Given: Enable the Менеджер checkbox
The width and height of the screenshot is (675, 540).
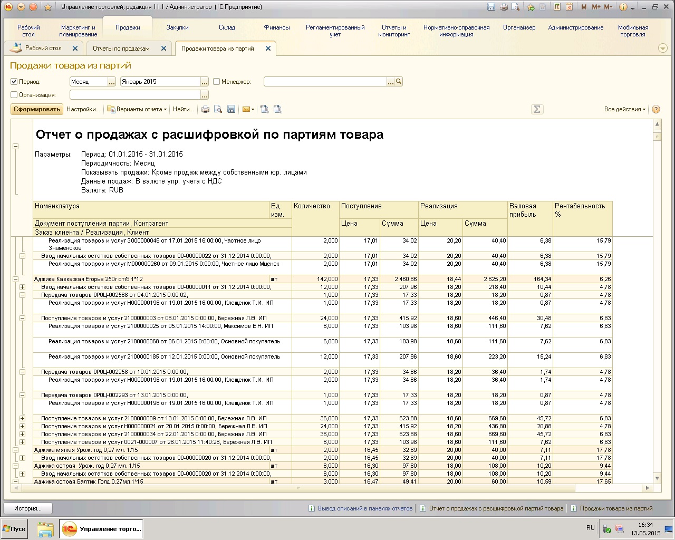Looking at the screenshot, I should pos(217,82).
